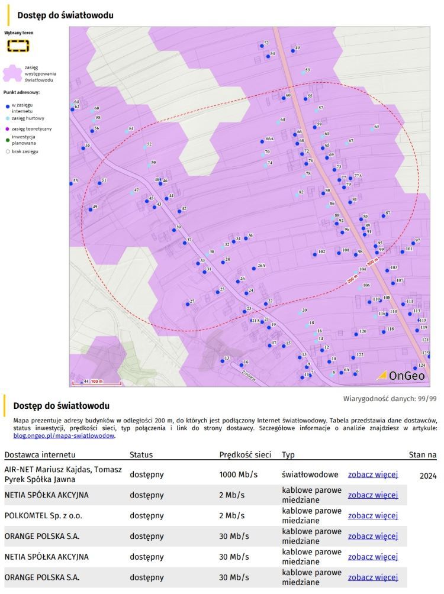This screenshot has width=444, height=594.
Task: Select the light-blue marker labeled 67
Action: point(346,144)
